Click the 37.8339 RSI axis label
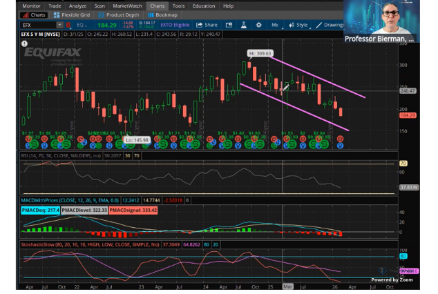Viewport: 438px width, 294px height. 409,188
